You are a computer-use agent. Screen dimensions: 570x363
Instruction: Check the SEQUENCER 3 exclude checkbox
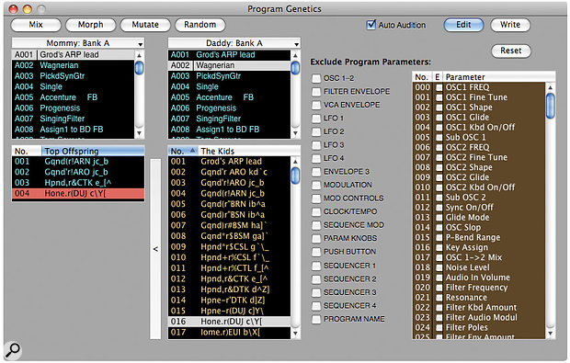coord(316,292)
